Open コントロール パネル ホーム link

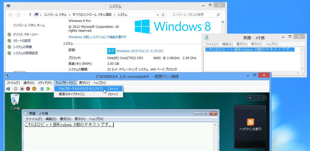point(29,25)
